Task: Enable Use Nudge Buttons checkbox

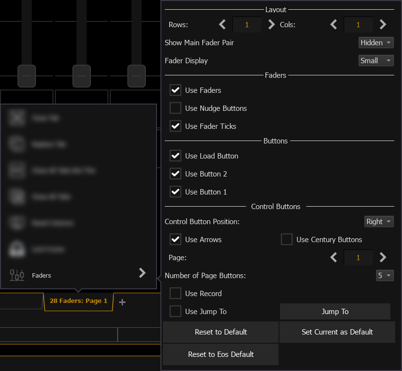Action: click(175, 108)
